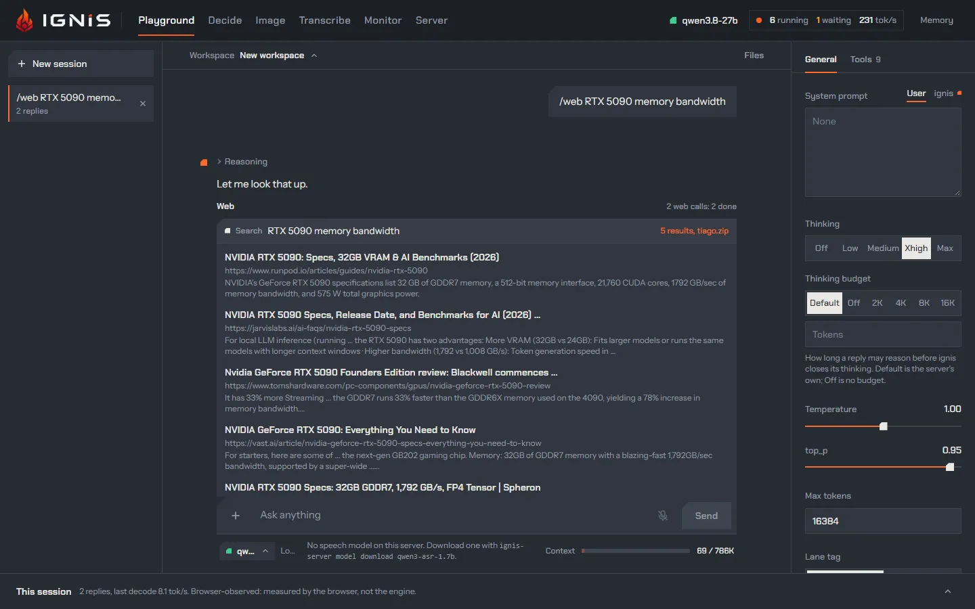Adjust the Temperature slider handle

pyautogui.click(x=883, y=426)
